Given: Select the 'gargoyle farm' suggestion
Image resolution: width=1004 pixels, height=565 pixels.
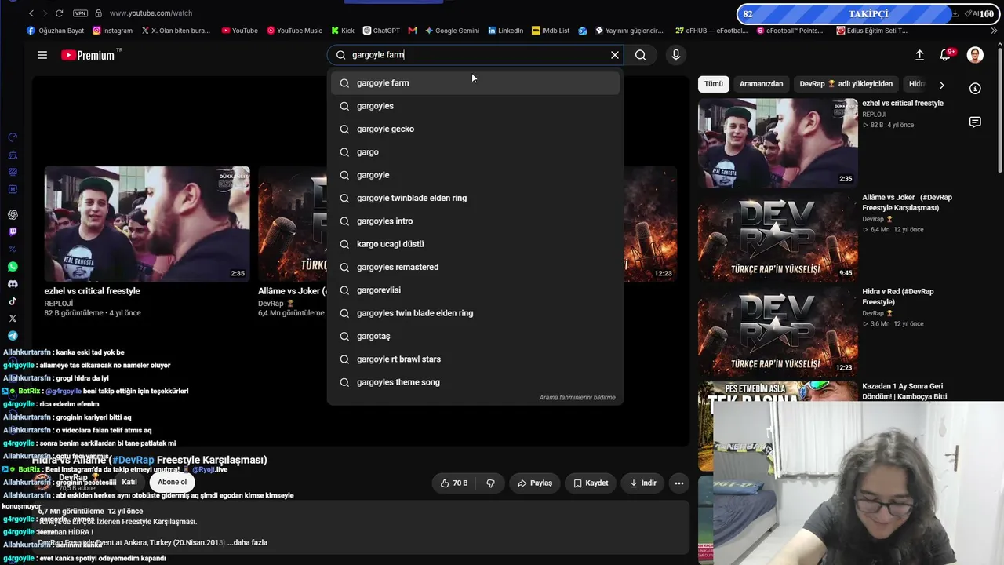Looking at the screenshot, I should [x=475, y=83].
